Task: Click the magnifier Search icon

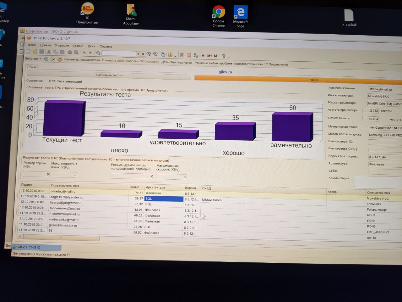Action: (98, 53)
